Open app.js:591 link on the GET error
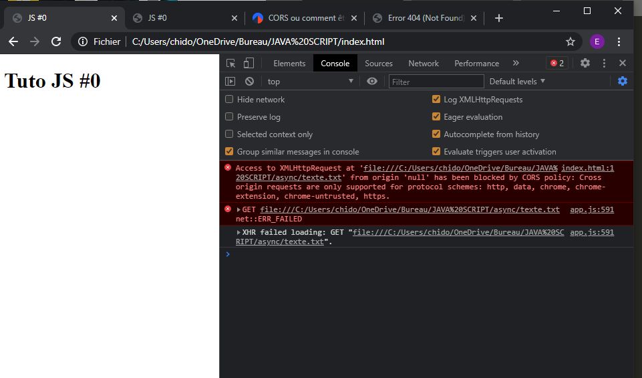 point(592,209)
